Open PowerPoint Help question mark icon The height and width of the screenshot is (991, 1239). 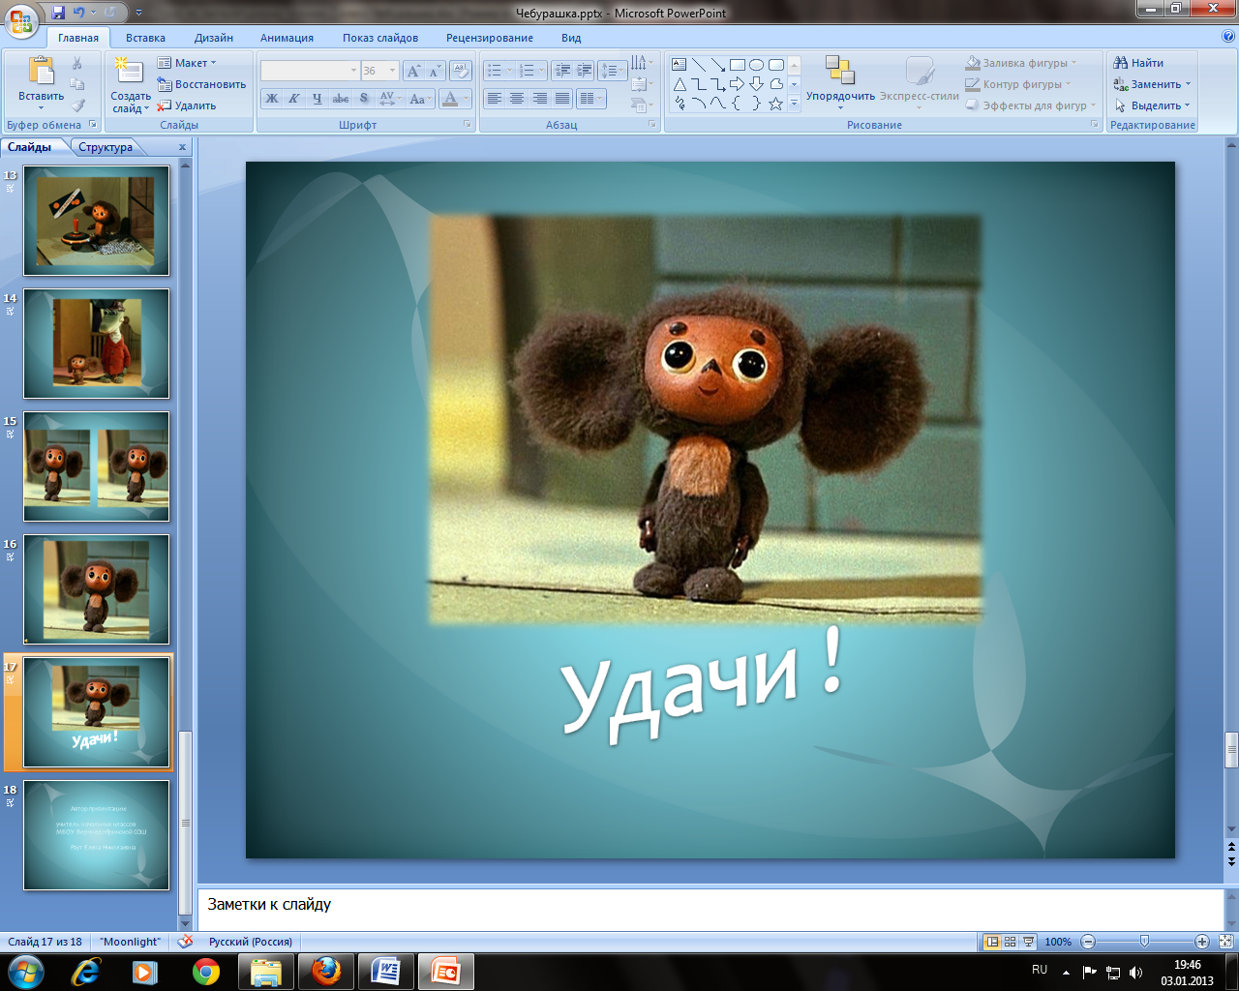point(1228,37)
